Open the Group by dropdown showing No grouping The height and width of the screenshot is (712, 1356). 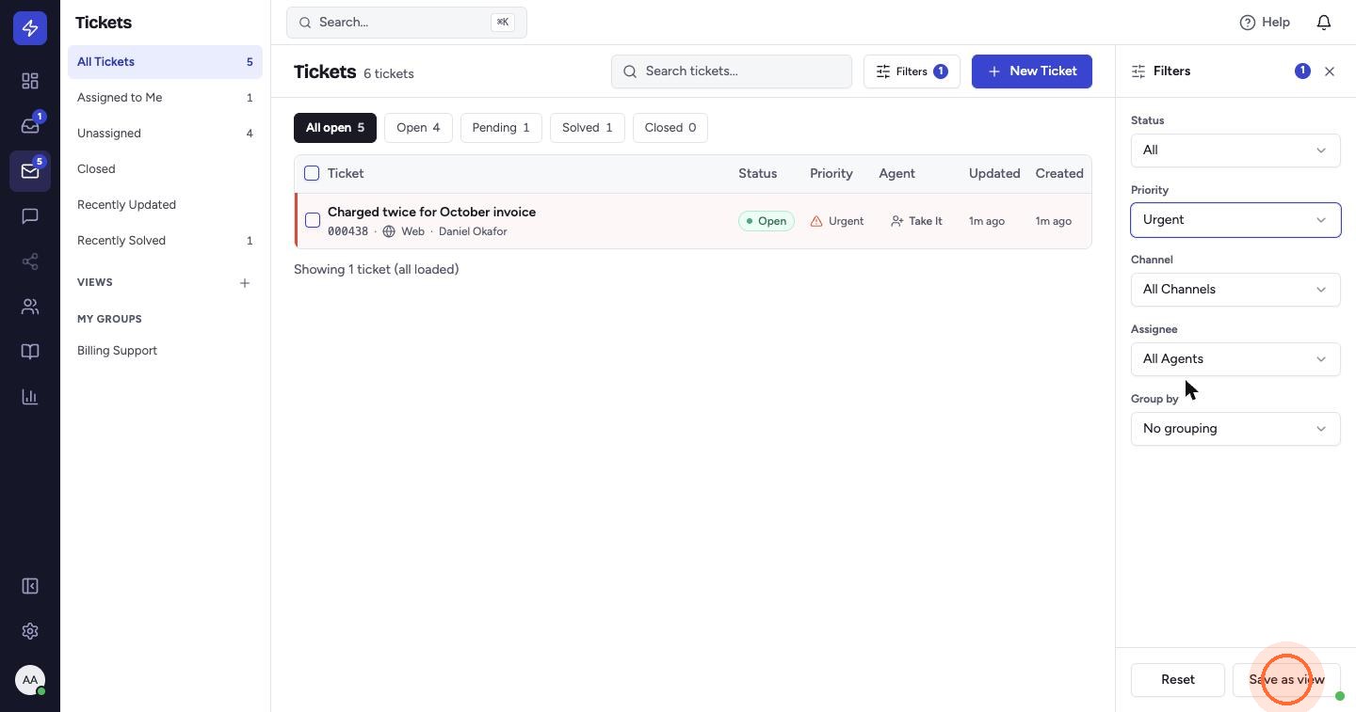(1235, 429)
